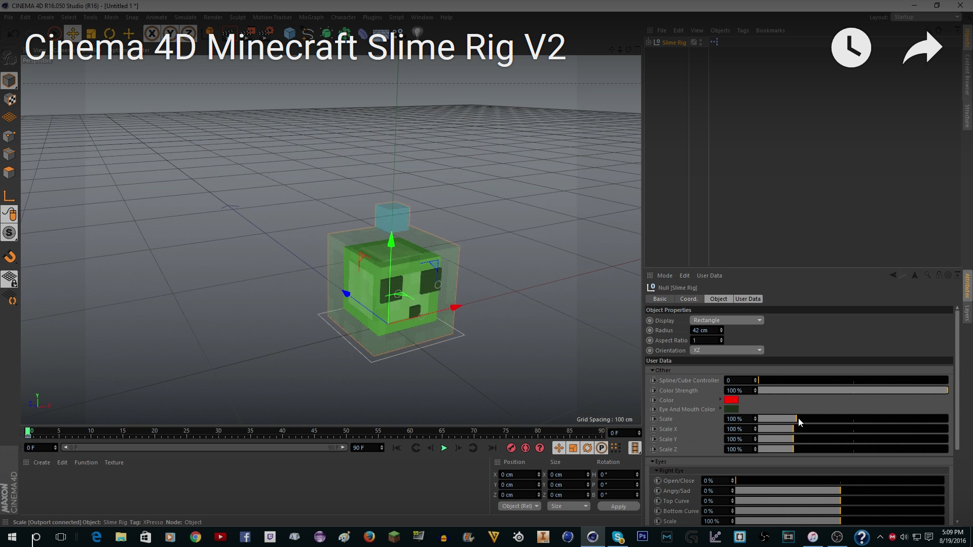Open the Simulate menu
The image size is (973, 547).
(185, 17)
